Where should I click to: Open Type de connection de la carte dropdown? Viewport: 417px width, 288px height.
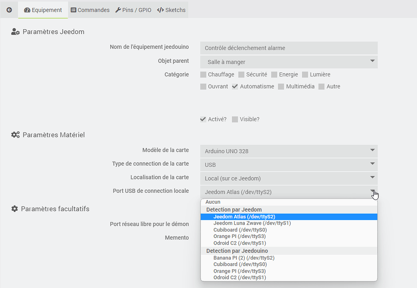pos(289,165)
